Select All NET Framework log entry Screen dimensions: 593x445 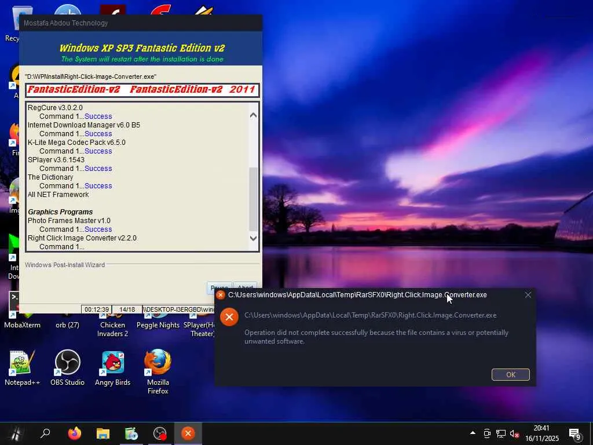(x=58, y=195)
